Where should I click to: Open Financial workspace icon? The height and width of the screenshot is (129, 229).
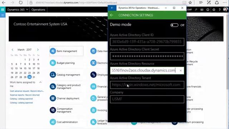[x=93, y=86]
